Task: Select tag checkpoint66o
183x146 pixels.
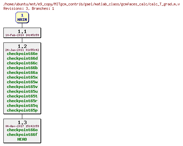Action: (22, 130)
